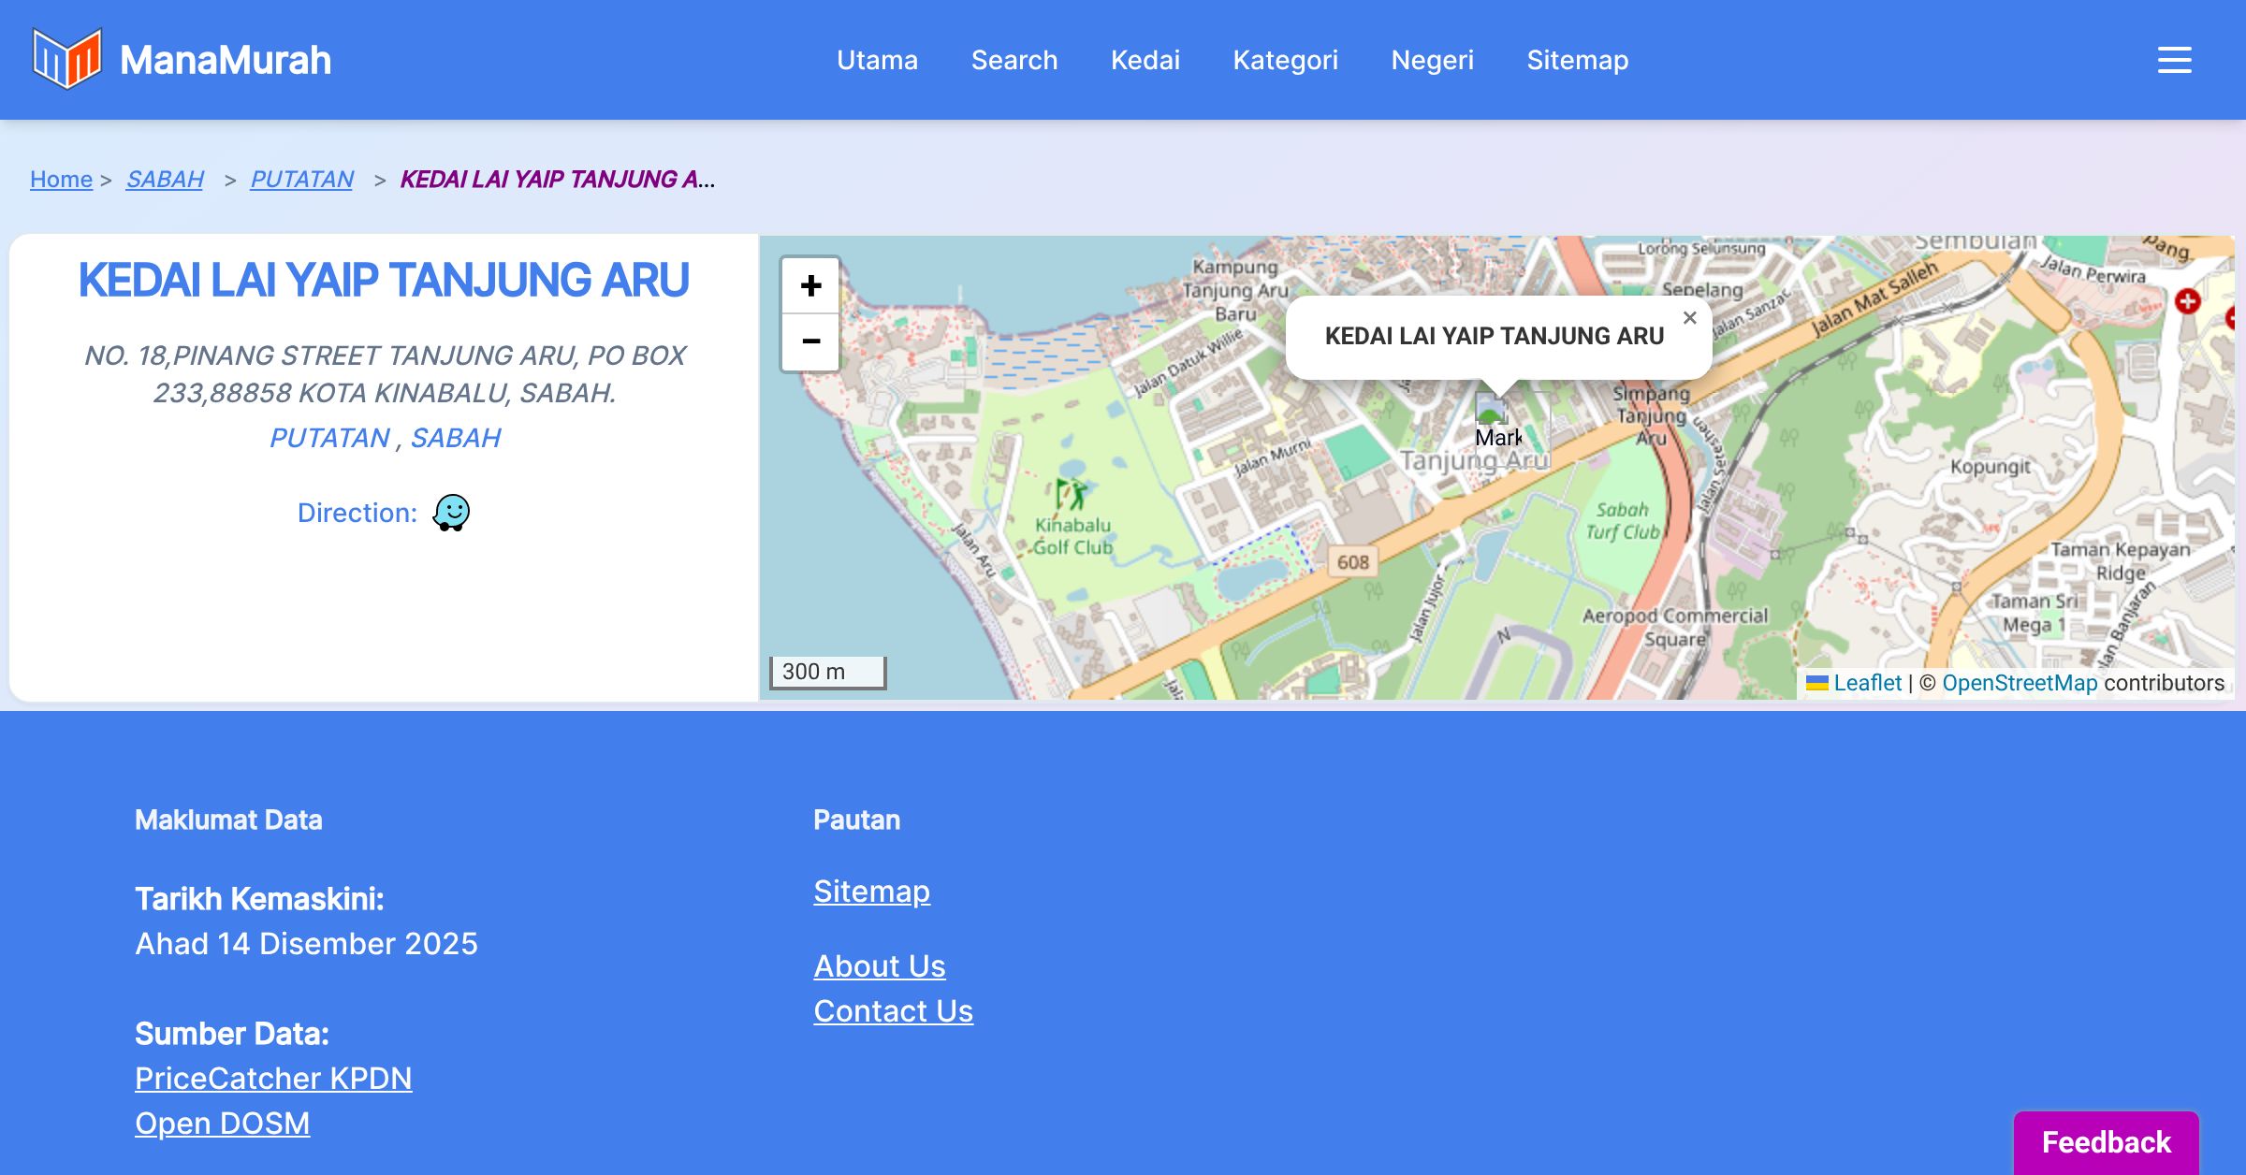This screenshot has height=1175, width=2246.
Task: Open the Leaflet attribution link
Action: click(x=1866, y=683)
